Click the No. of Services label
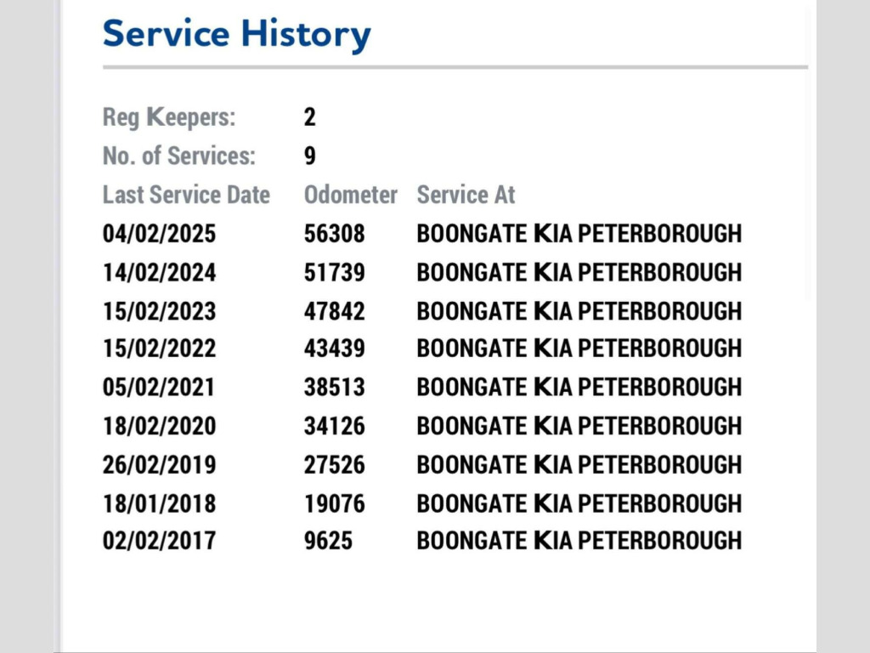Screen dimensions: 870x653 (178, 156)
